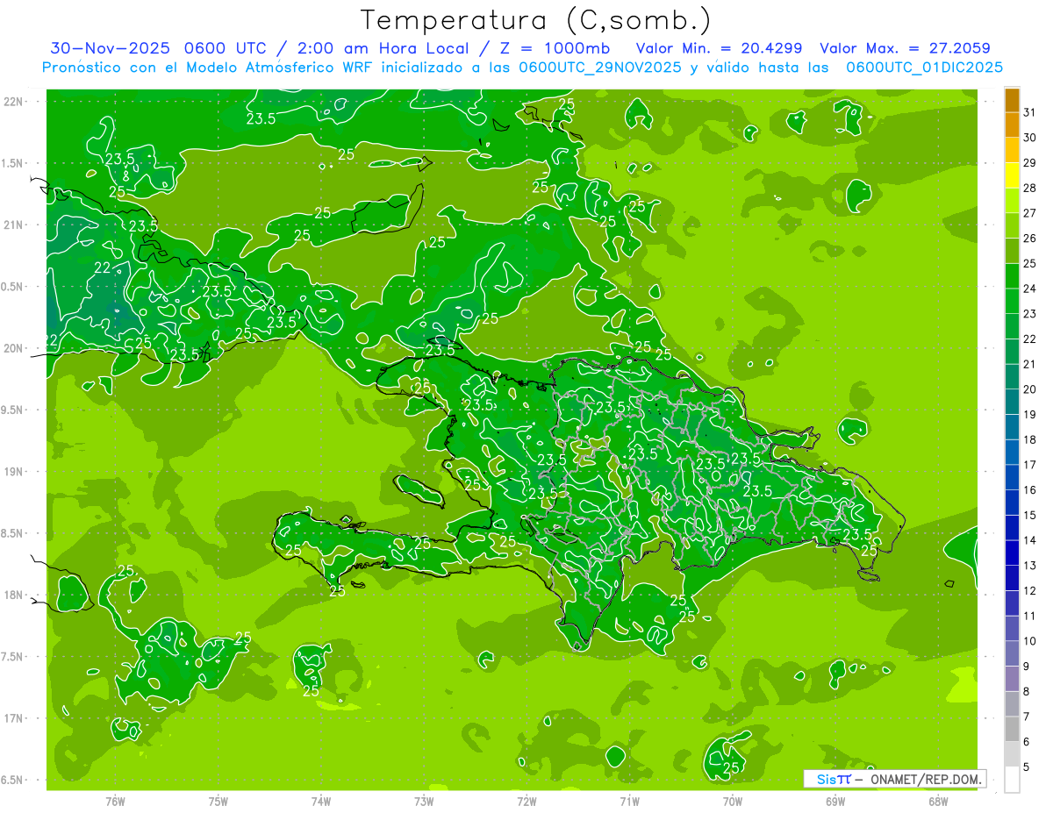Click the 73W longitude axis label

point(424,802)
